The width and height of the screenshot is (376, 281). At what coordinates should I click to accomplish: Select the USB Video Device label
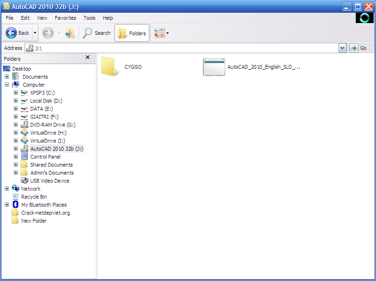pyautogui.click(x=50, y=181)
